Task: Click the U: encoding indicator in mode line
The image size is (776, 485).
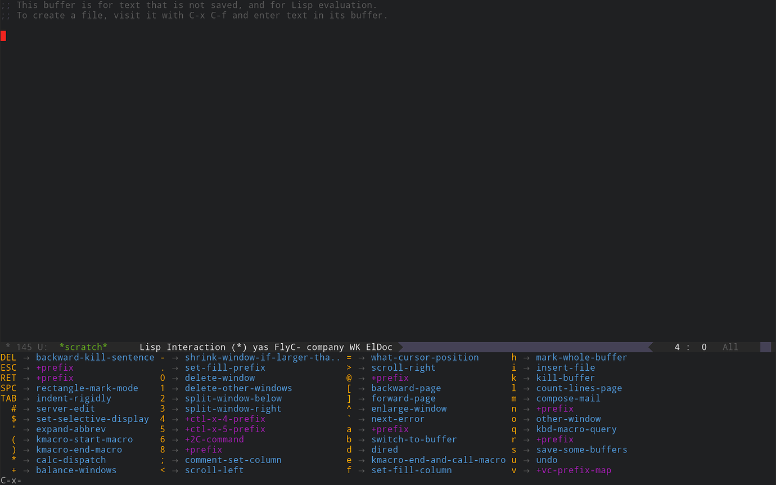Action: pos(43,347)
